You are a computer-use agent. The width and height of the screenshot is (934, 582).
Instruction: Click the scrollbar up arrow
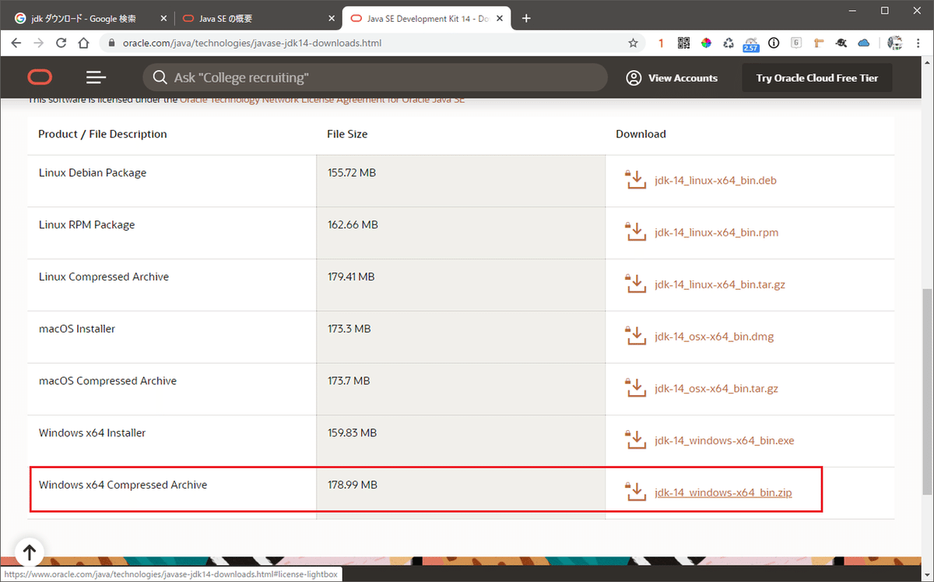click(x=927, y=64)
